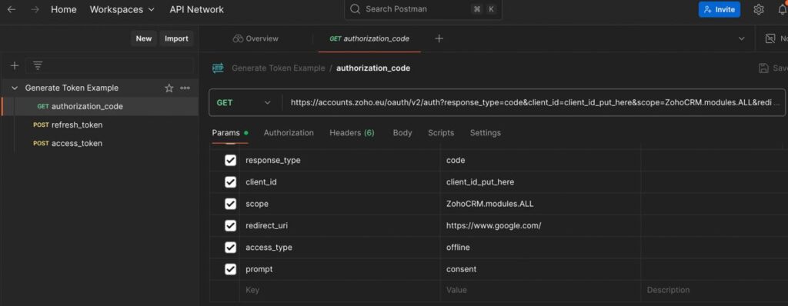Click the plus icon in collections sidebar
788x306 pixels.
[15, 65]
